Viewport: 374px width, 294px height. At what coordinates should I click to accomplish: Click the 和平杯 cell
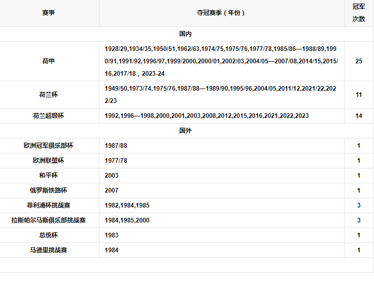tap(48, 176)
